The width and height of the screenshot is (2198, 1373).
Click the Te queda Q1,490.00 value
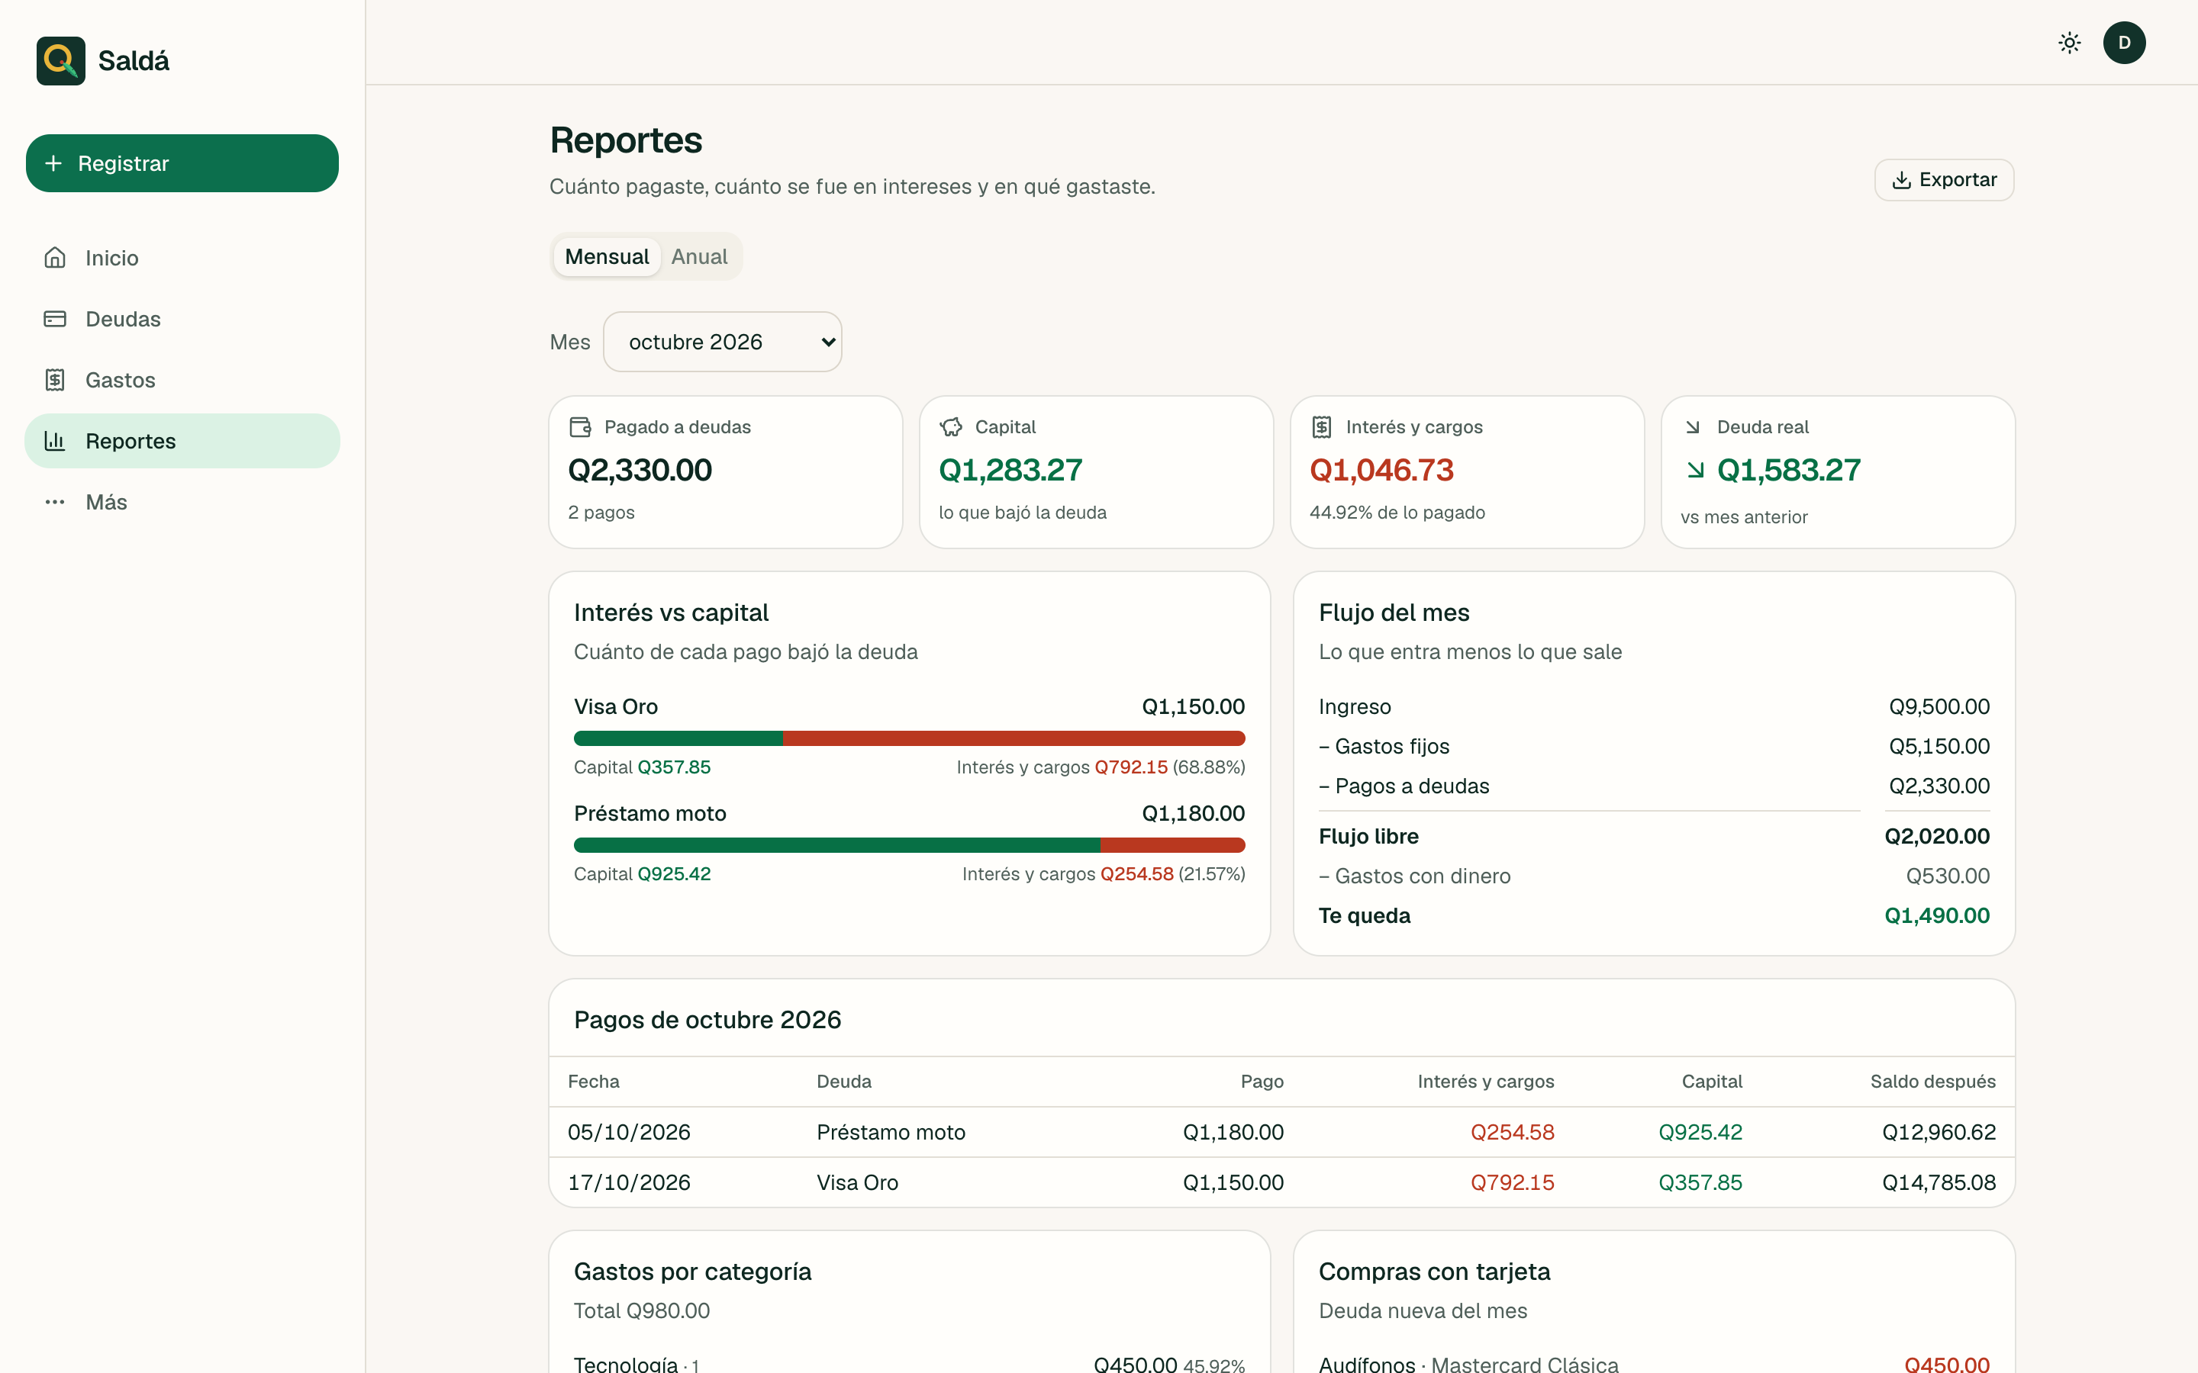click(x=1937, y=915)
